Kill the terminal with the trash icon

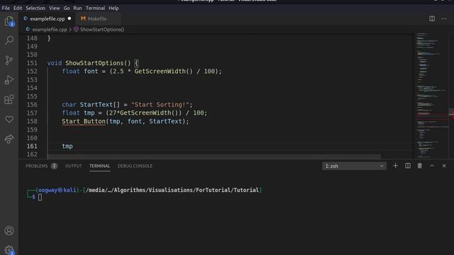(x=419, y=166)
